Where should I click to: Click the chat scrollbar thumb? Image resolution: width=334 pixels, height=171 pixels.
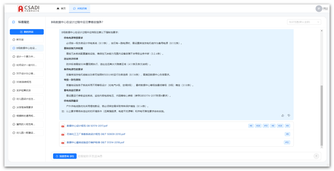tap(322, 116)
